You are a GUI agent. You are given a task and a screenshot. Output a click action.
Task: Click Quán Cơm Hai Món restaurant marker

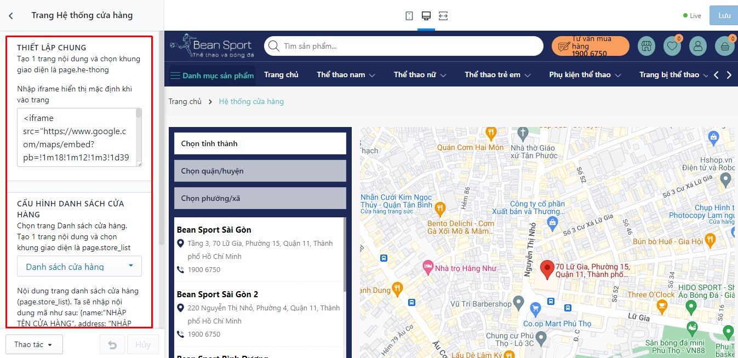point(491,132)
